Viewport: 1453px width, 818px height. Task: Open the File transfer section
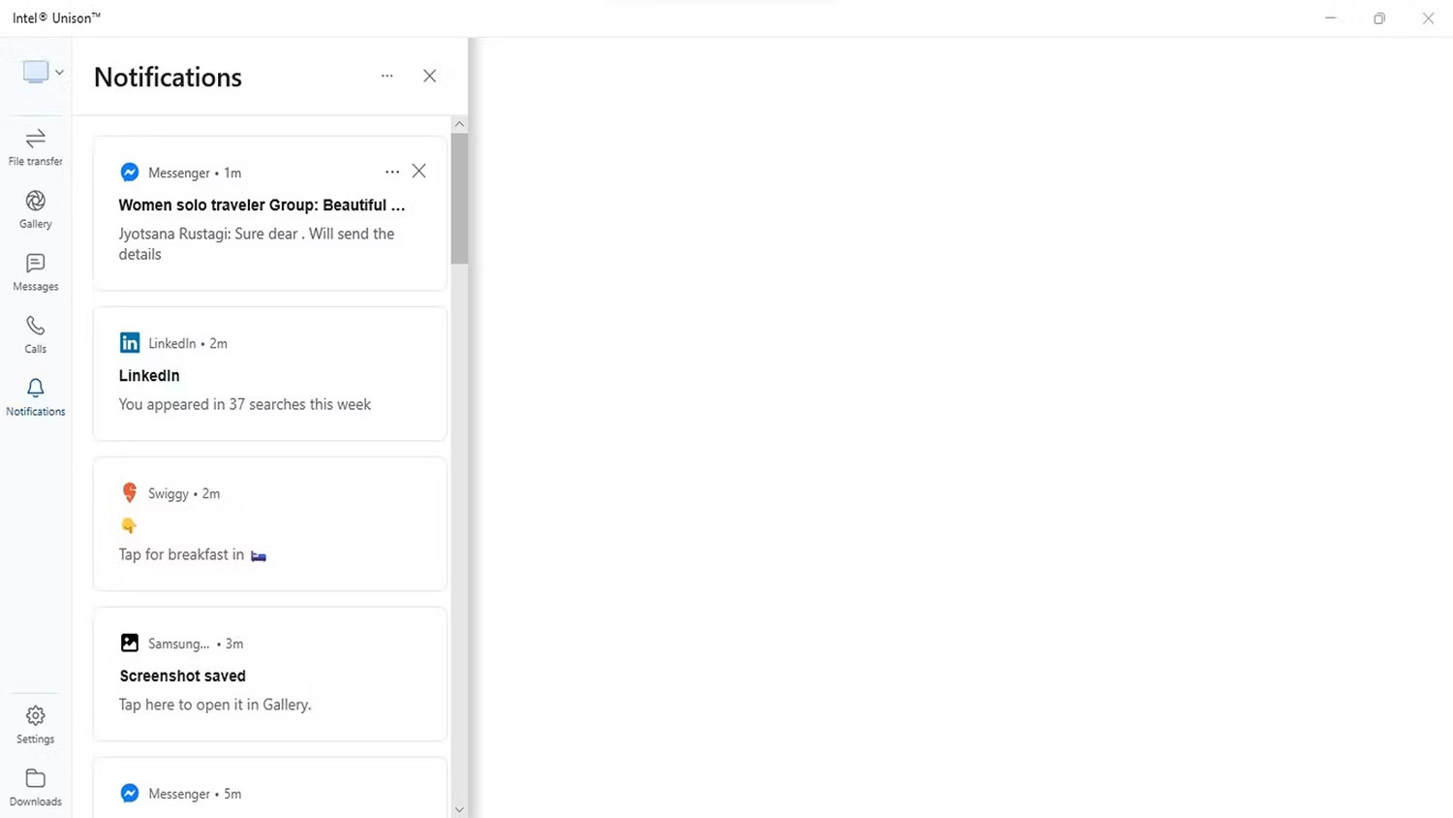click(36, 147)
